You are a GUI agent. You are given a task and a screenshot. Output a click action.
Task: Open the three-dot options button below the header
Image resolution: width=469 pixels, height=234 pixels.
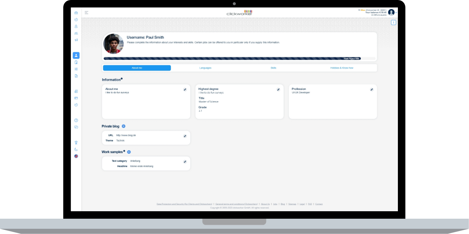click(x=393, y=22)
